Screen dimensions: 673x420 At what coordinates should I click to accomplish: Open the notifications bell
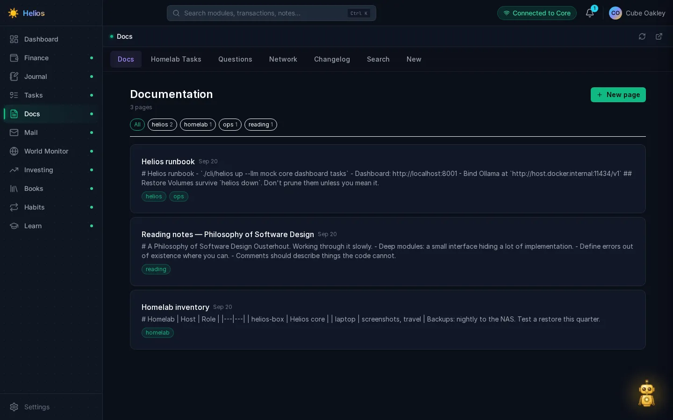coord(590,13)
